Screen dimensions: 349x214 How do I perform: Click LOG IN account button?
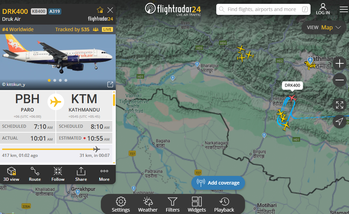point(323,9)
